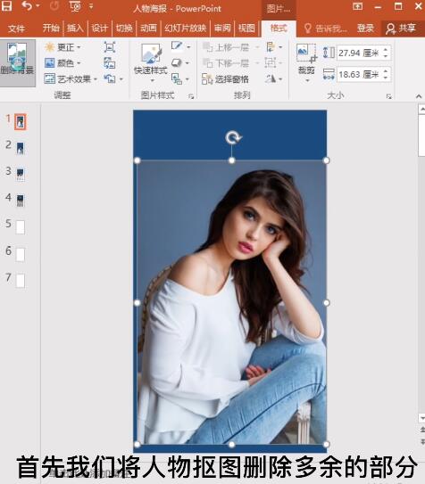Open the 选择窗格 selection pane

(225, 79)
